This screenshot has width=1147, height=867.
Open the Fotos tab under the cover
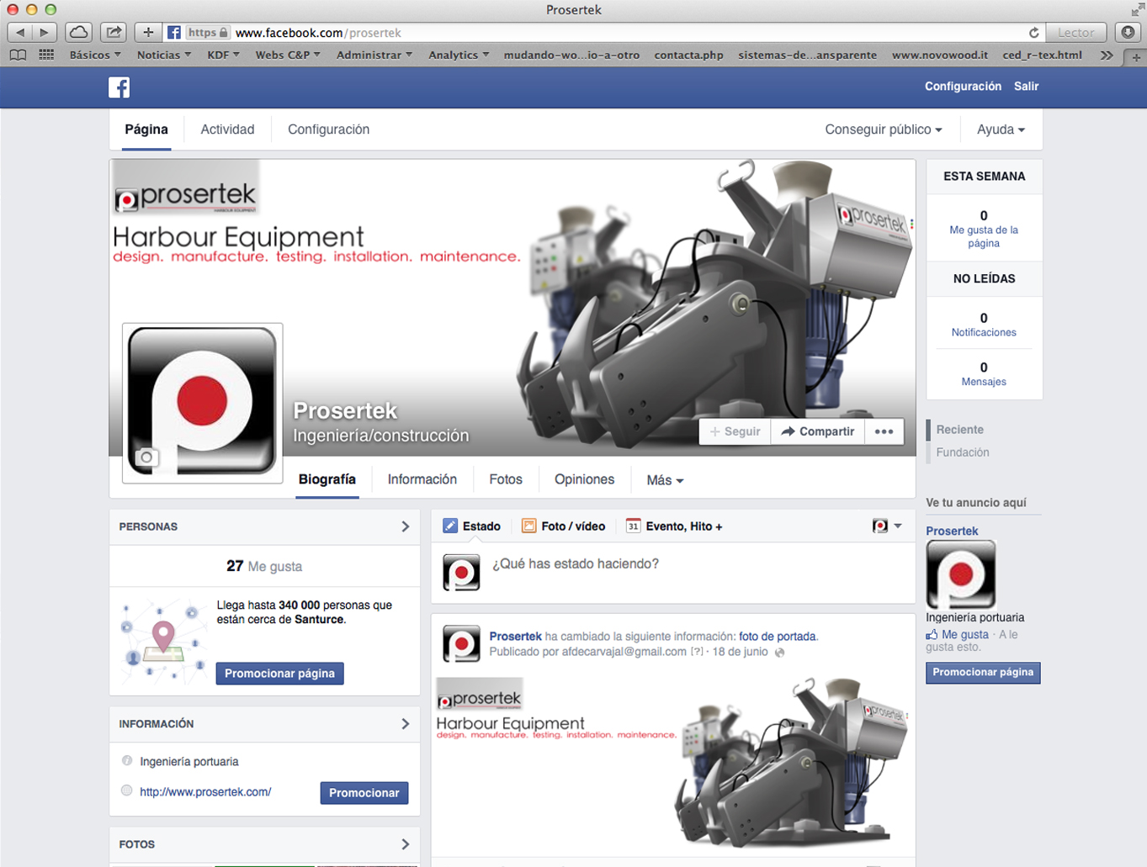pos(506,479)
